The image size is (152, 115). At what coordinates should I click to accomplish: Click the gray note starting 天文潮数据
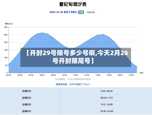tap(73, 79)
